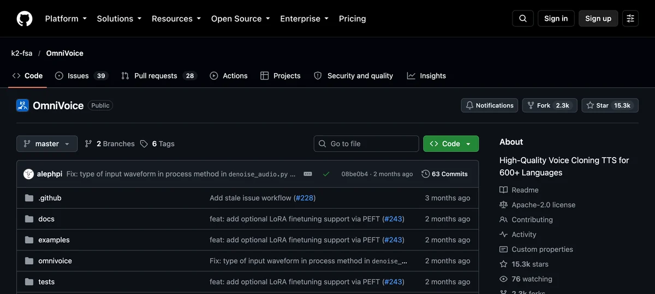Open the #243 link in docs row

coord(394,219)
